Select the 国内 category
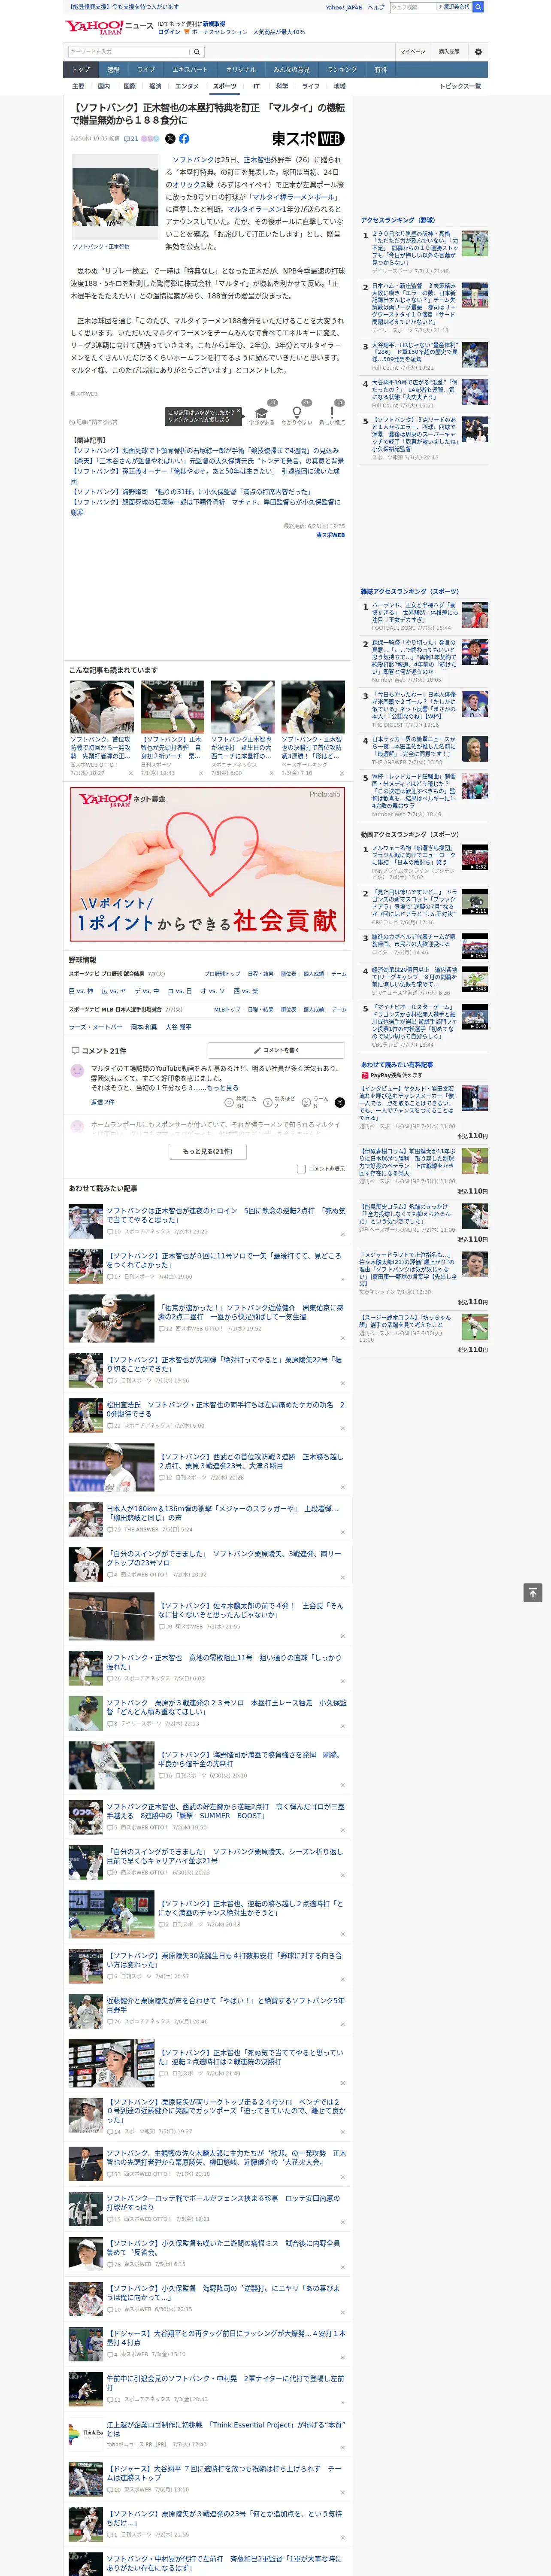This screenshot has width=551, height=2576. pos(104,86)
